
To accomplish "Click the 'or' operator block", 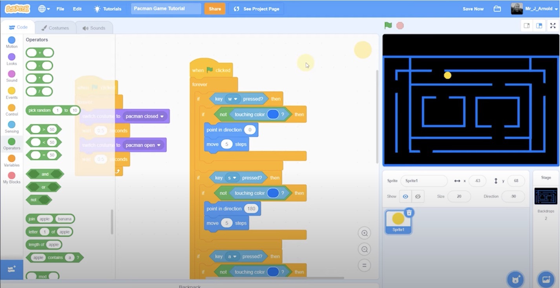I will click(43, 187).
